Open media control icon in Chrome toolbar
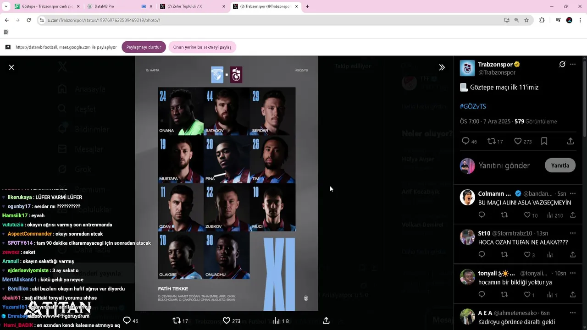This screenshot has height=330, width=587. pyautogui.click(x=558, y=20)
